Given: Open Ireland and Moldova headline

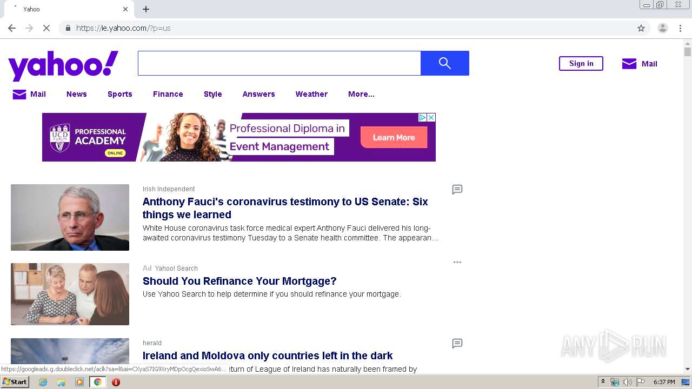Looking at the screenshot, I should tap(268, 356).
